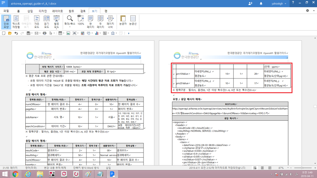Screen dimensions: 317x178
Task: Switch to middle status bar view button
Action: tap(262, 168)
